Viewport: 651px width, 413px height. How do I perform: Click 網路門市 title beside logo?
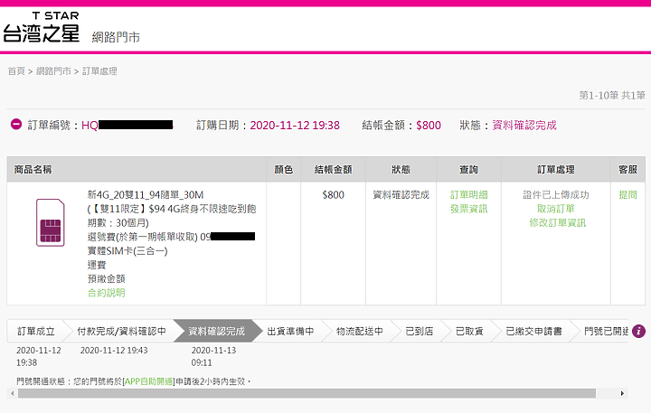click(116, 37)
